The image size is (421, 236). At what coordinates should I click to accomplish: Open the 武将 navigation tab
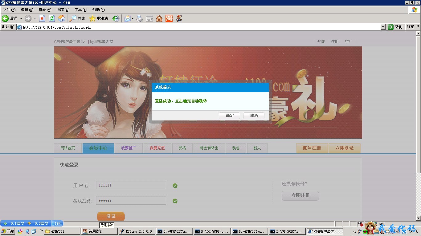pos(182,148)
